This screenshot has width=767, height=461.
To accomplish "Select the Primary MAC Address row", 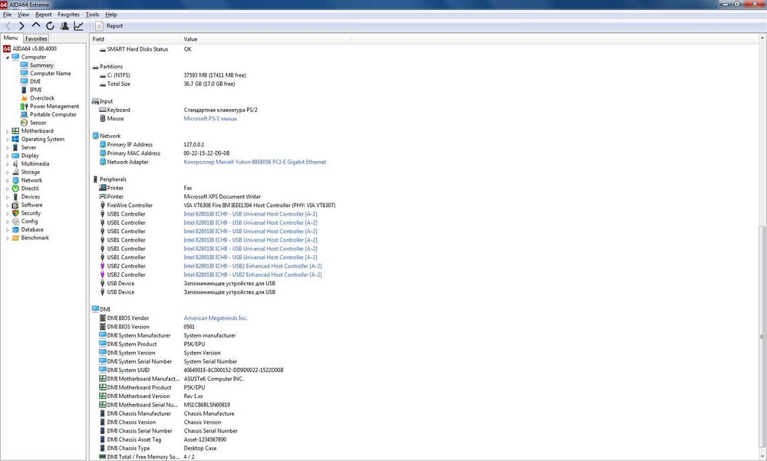I will coord(423,153).
